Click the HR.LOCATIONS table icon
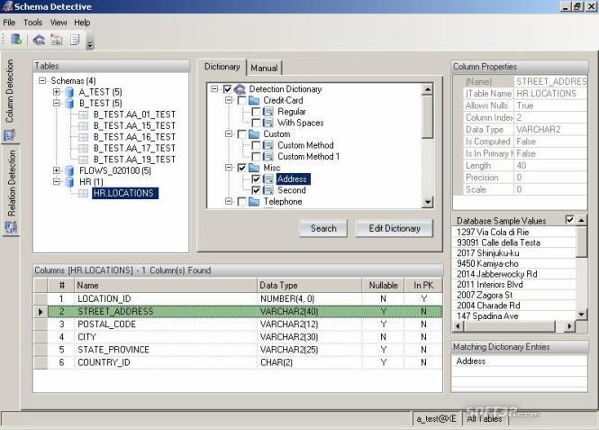Image resolution: width=599 pixels, height=430 pixels. (83, 194)
